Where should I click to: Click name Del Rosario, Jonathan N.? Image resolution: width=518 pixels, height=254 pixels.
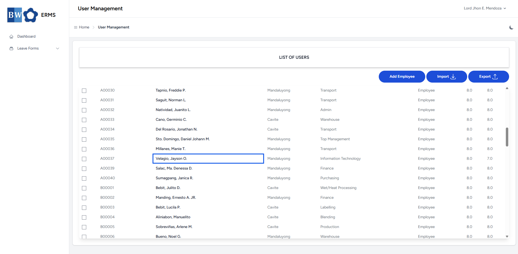177,129
